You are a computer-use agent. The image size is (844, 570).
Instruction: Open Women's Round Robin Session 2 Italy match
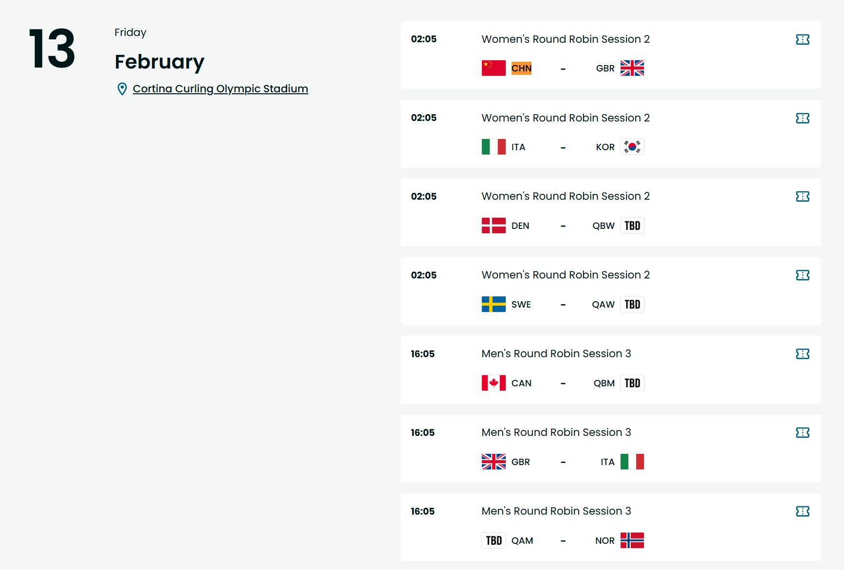pyautogui.click(x=565, y=118)
